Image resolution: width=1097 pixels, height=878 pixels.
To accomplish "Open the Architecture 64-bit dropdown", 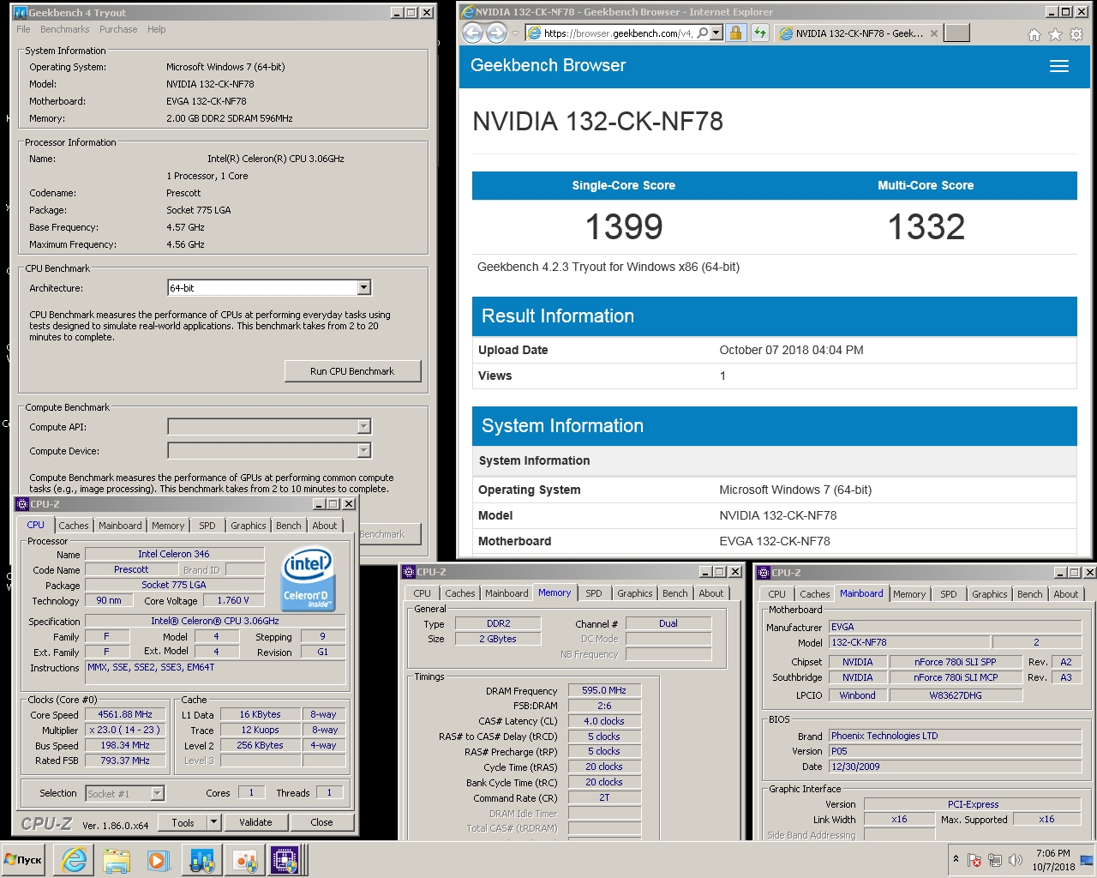I will [x=363, y=288].
